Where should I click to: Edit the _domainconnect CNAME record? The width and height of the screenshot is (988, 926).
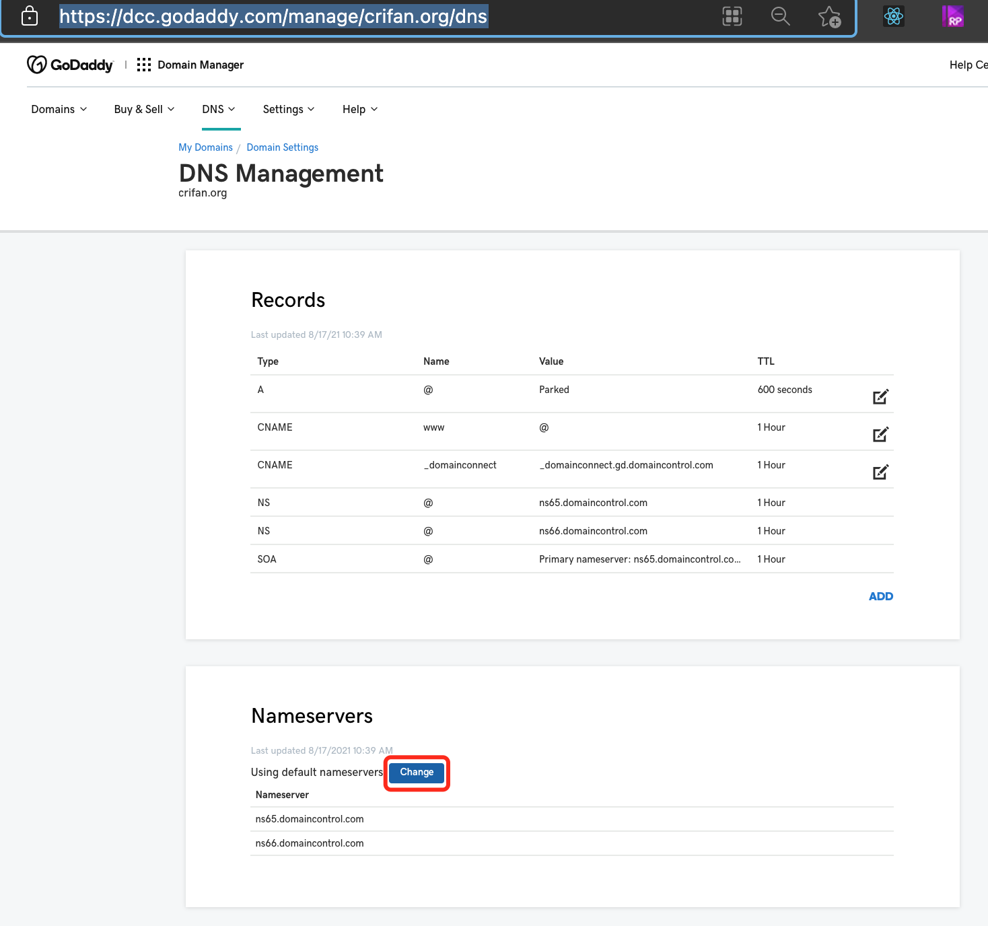point(880,472)
